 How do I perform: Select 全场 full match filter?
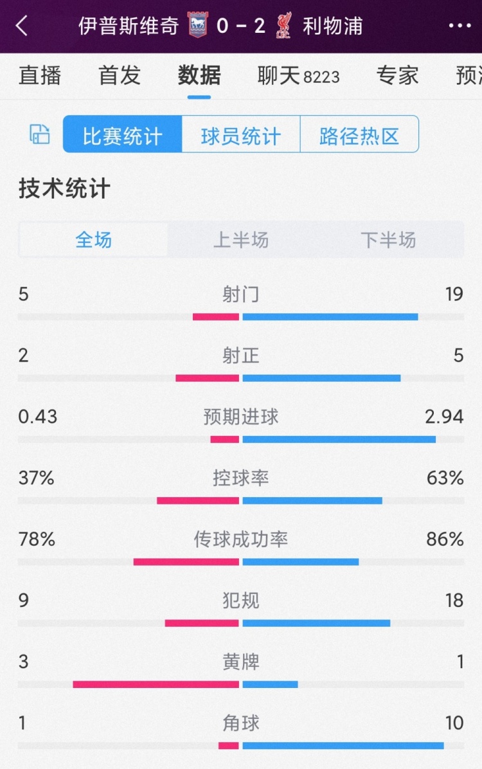pos(94,240)
